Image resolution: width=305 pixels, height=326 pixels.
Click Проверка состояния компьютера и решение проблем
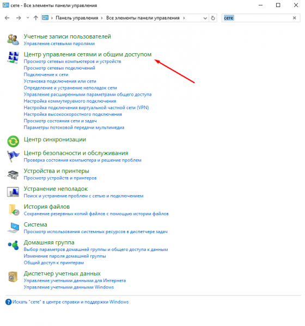coord(83,160)
